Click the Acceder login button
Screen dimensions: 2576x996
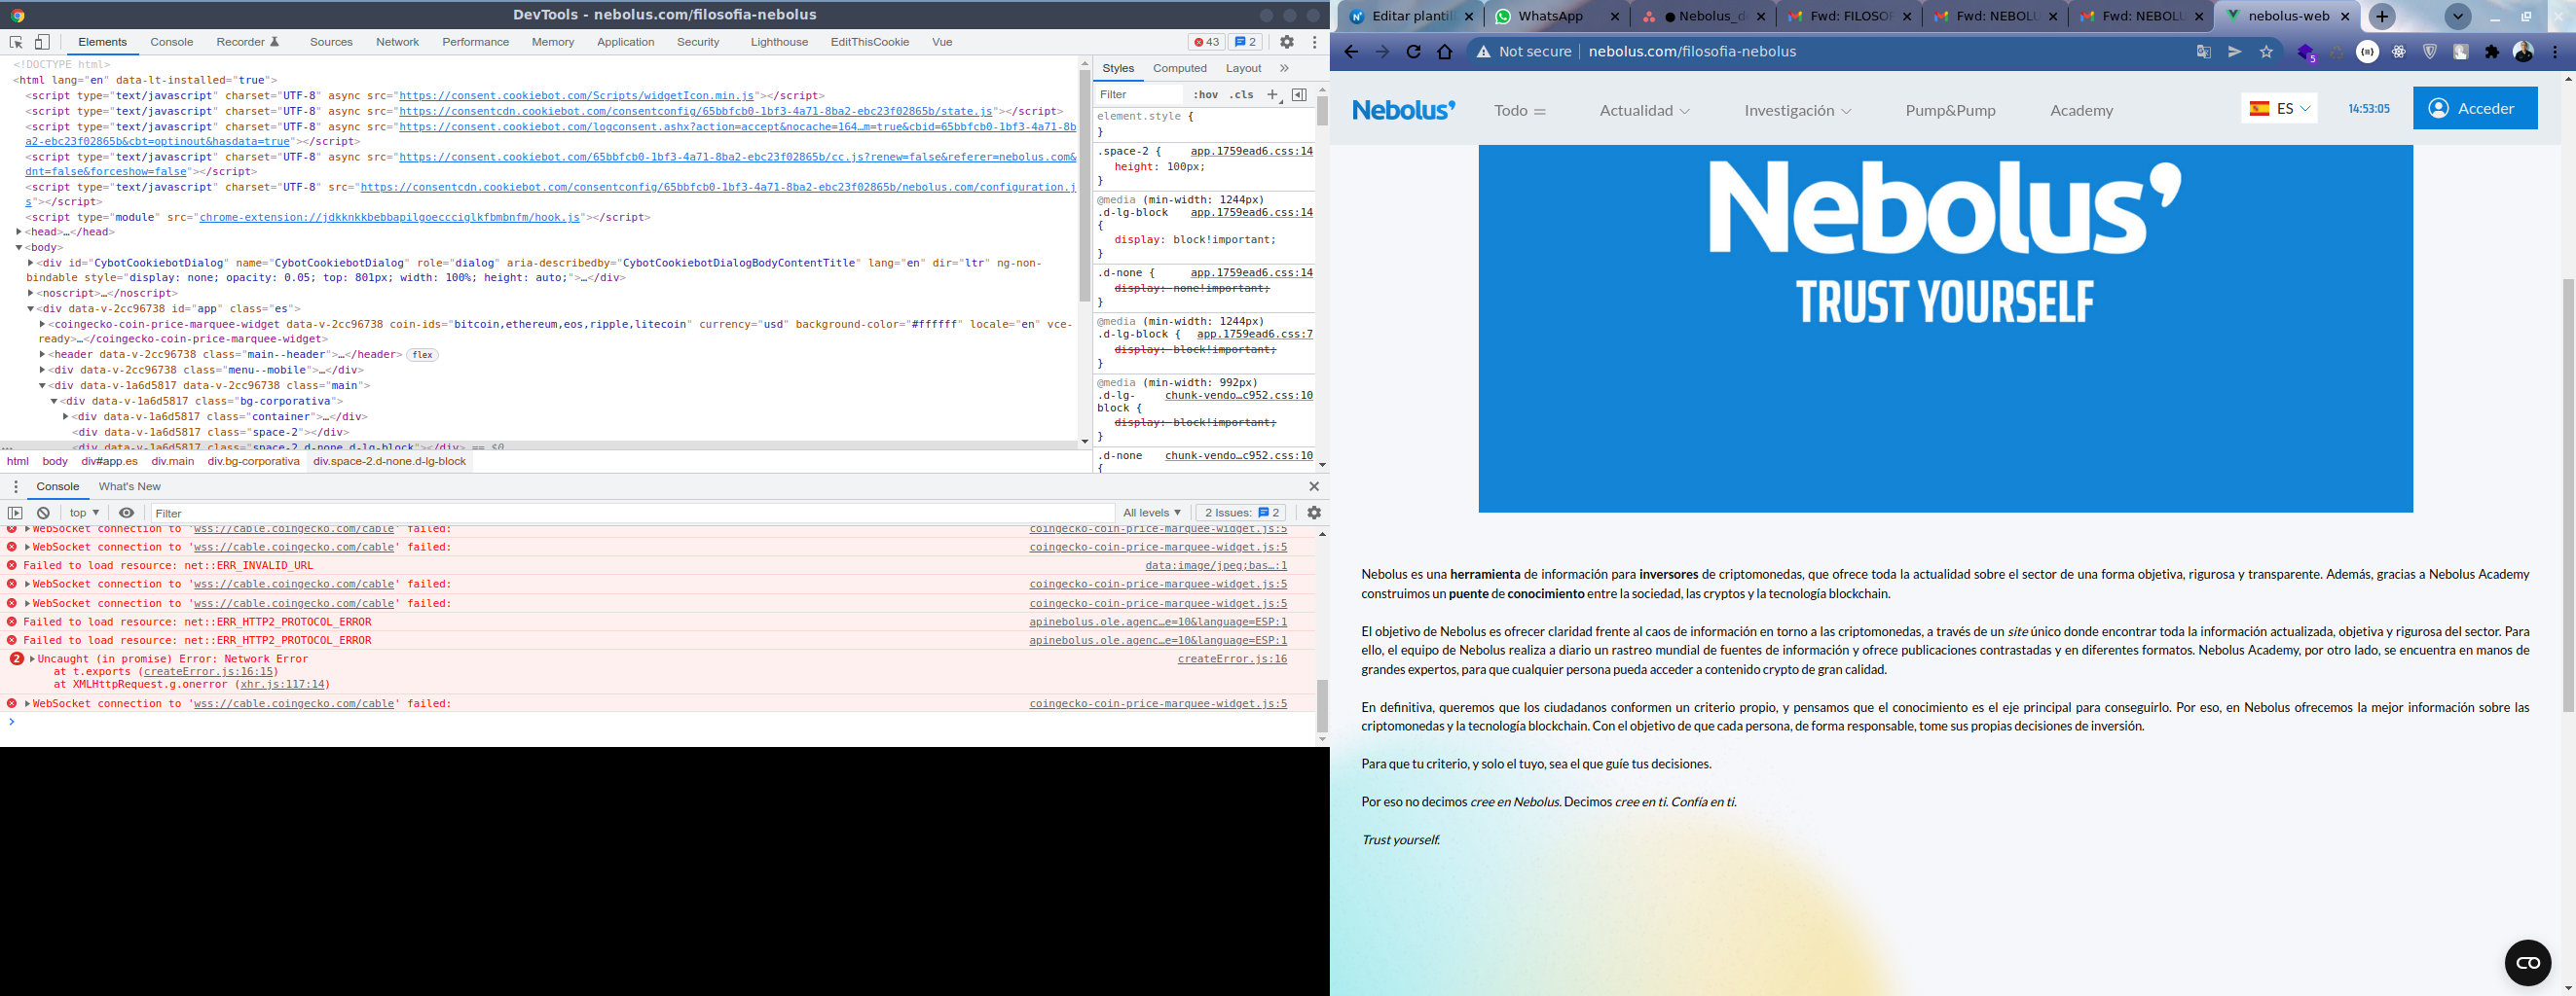[2474, 108]
